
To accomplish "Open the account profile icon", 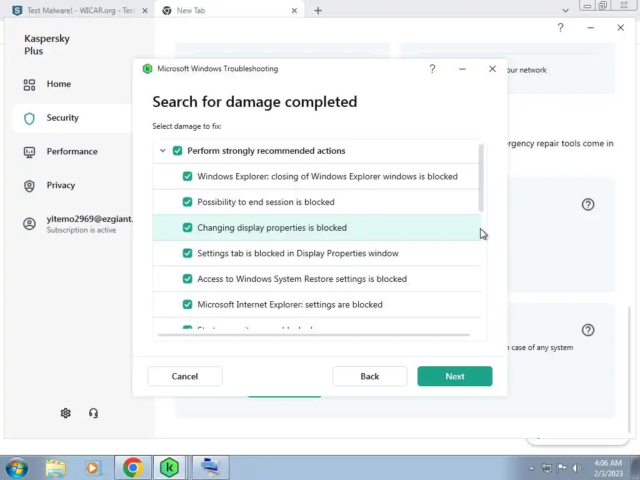I will [x=29, y=224].
